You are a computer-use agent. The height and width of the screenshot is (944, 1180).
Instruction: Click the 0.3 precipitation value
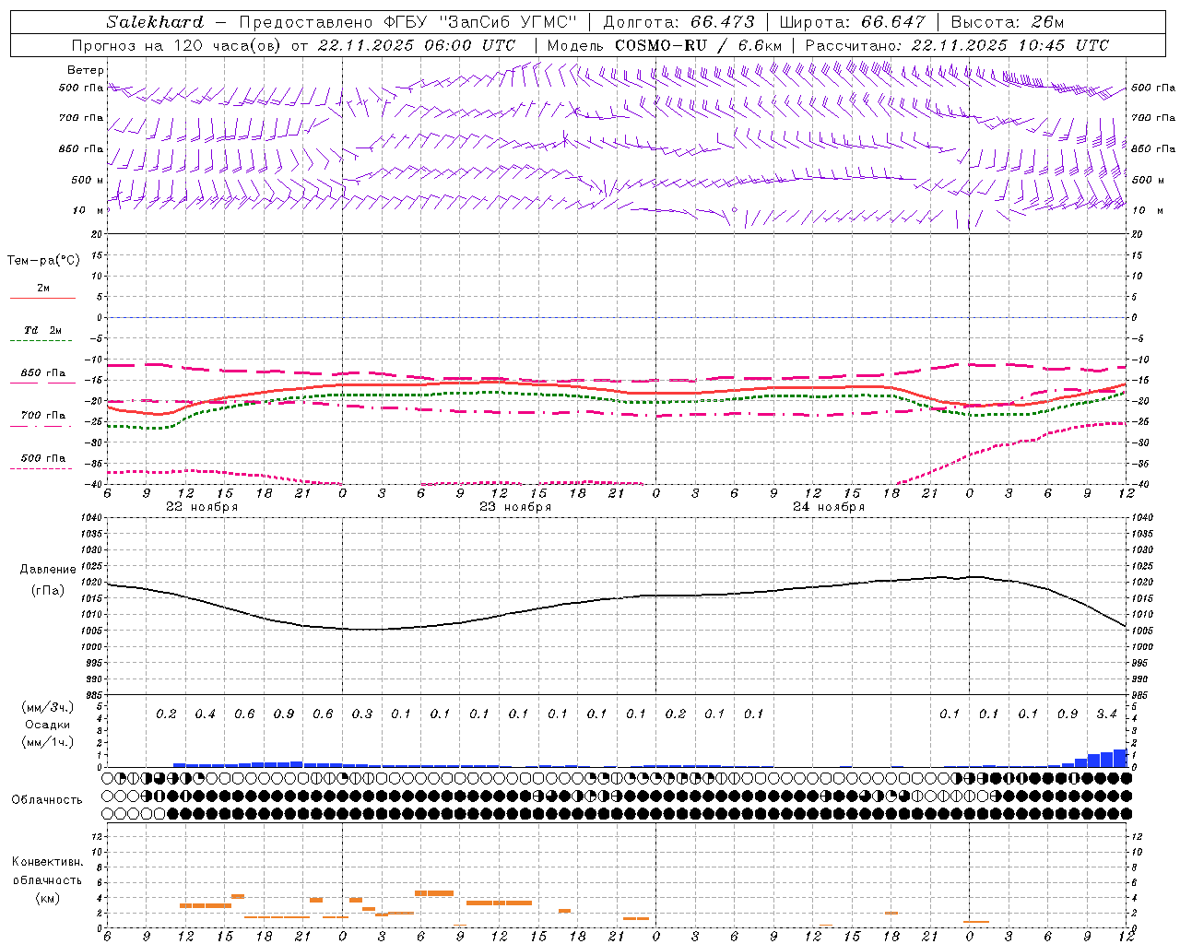pos(361,714)
